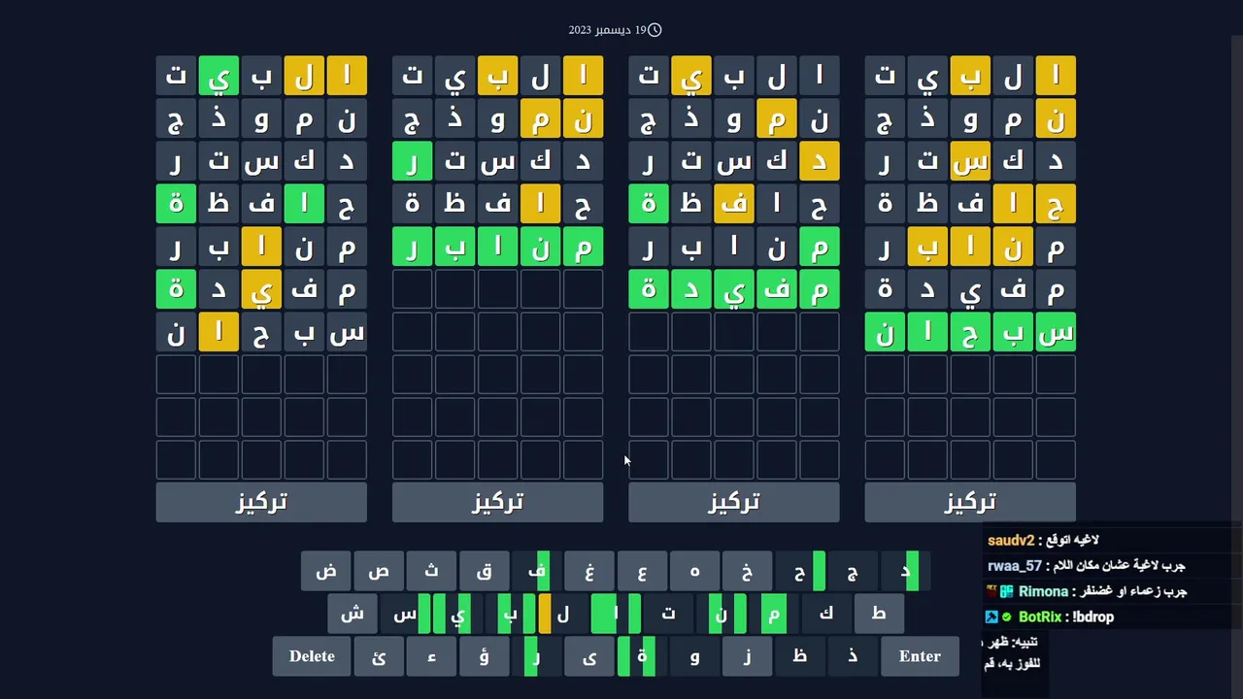The height and width of the screenshot is (699, 1243).
Task: Click the badge icon next to Rimona
Action: (x=1007, y=591)
